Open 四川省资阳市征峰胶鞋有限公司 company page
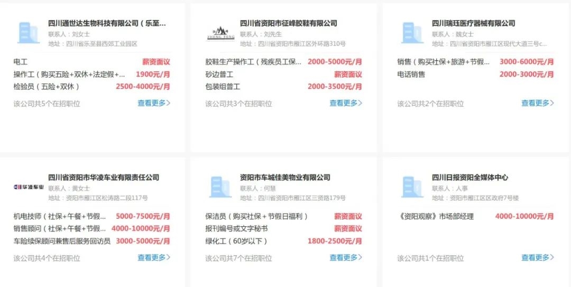Screen dimensions: 571x287 pos(289,23)
